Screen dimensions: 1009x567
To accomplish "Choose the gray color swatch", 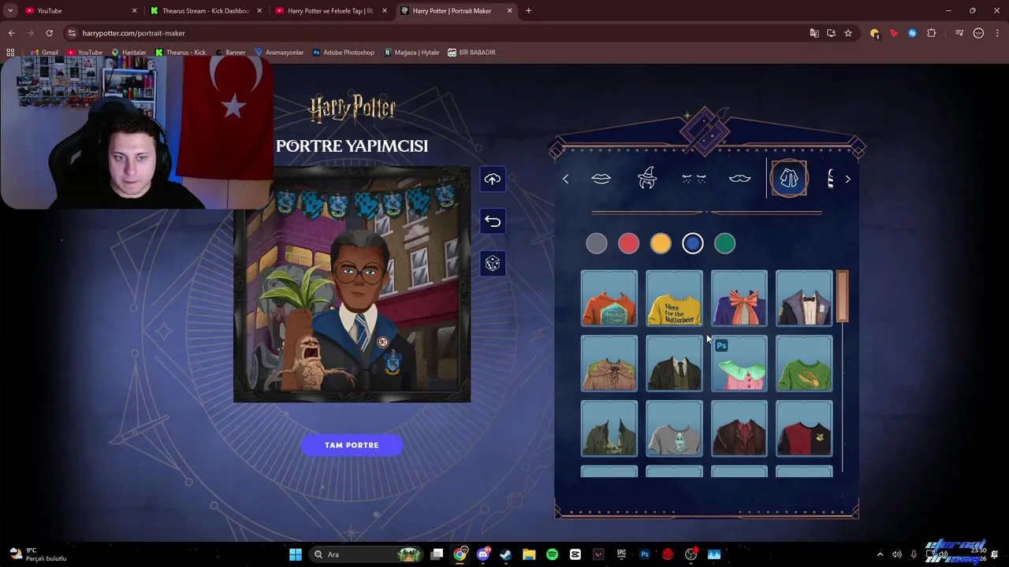I will 597,244.
